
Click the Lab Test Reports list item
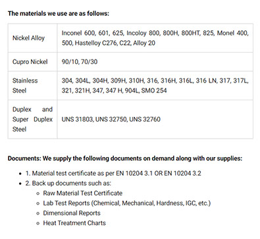127,203
